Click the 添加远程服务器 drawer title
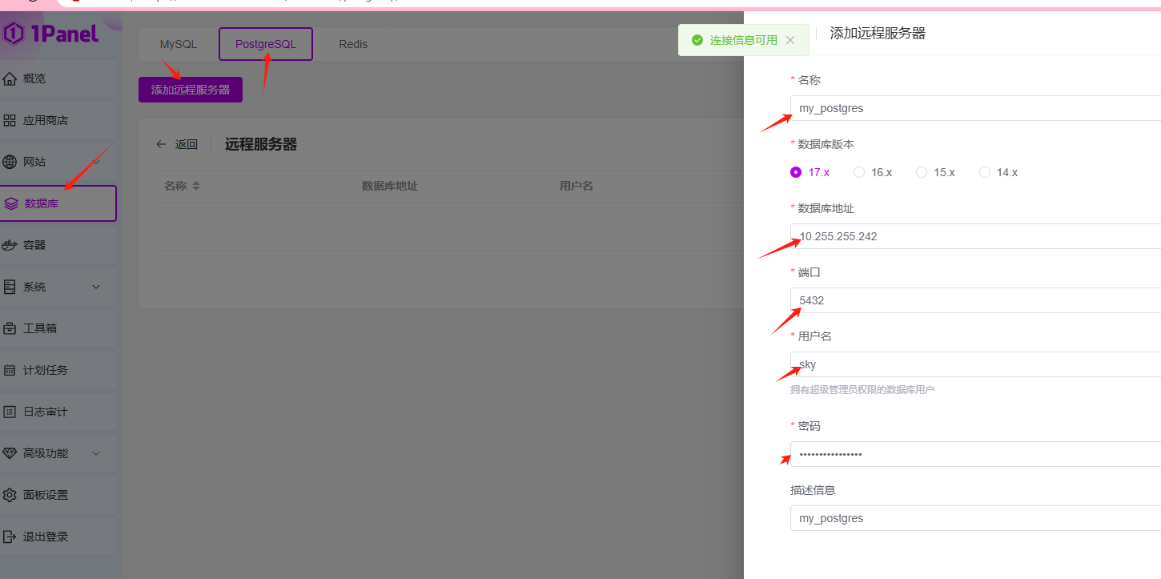The height and width of the screenshot is (579, 1161). point(878,33)
